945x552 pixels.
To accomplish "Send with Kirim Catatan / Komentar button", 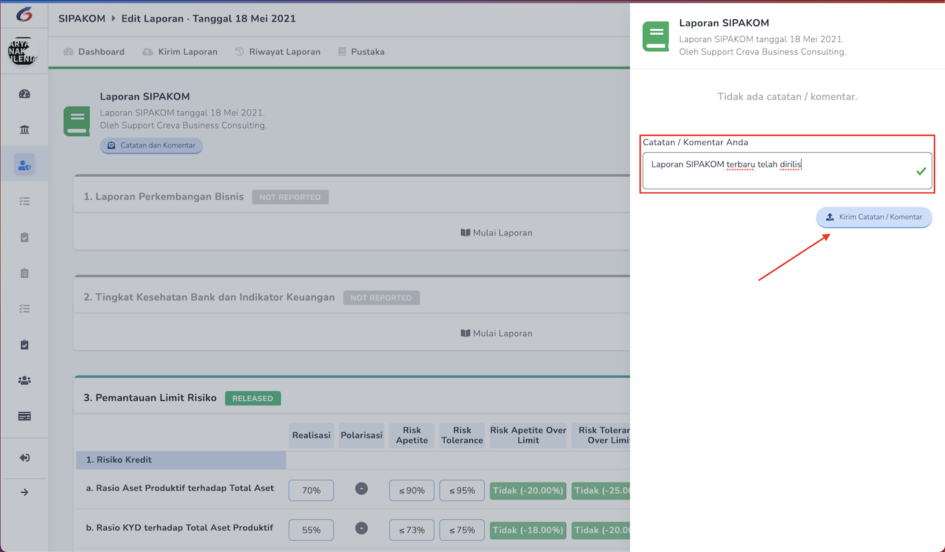I will click(x=874, y=217).
